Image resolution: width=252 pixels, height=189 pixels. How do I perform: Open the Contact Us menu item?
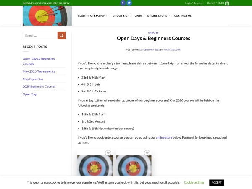183,16
